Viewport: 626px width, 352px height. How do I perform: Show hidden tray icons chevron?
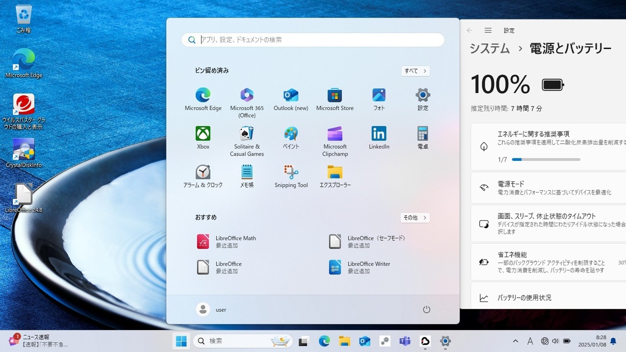pos(515,341)
